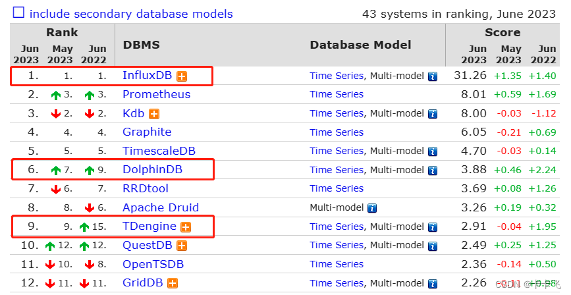Open Time Series link in RRDtool row
Screen dimensions: 571x295
(337, 188)
